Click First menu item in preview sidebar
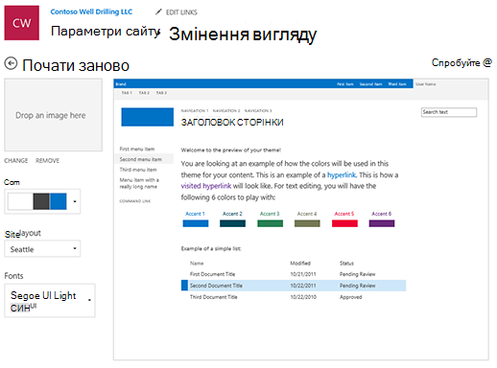This screenshot has height=368, width=497. pyautogui.click(x=137, y=149)
